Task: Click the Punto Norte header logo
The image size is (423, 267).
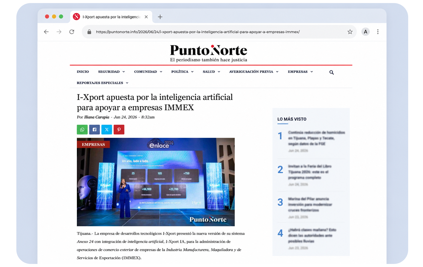Action: point(209,50)
